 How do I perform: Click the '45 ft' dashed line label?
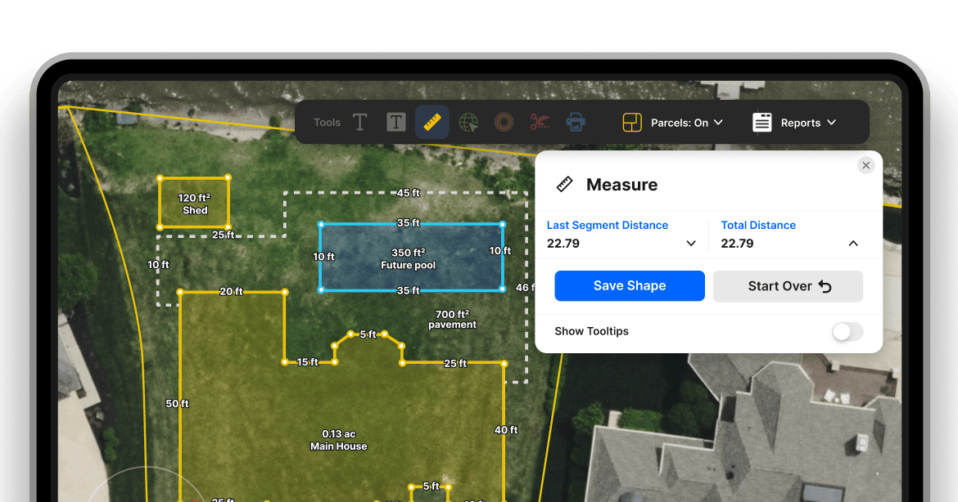pyautogui.click(x=408, y=193)
